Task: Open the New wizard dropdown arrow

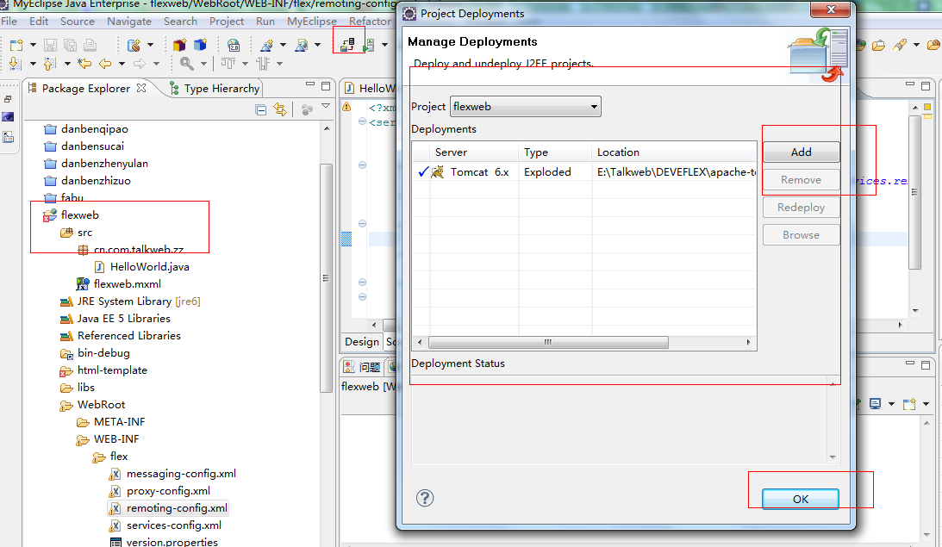Action: [33, 45]
